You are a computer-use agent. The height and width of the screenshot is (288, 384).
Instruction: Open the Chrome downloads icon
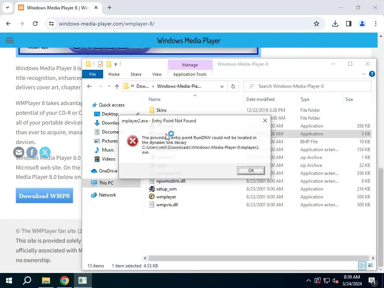[335, 24]
